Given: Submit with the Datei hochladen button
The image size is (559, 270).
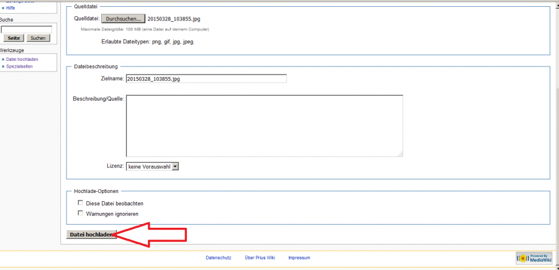Looking at the screenshot, I should (x=92, y=235).
